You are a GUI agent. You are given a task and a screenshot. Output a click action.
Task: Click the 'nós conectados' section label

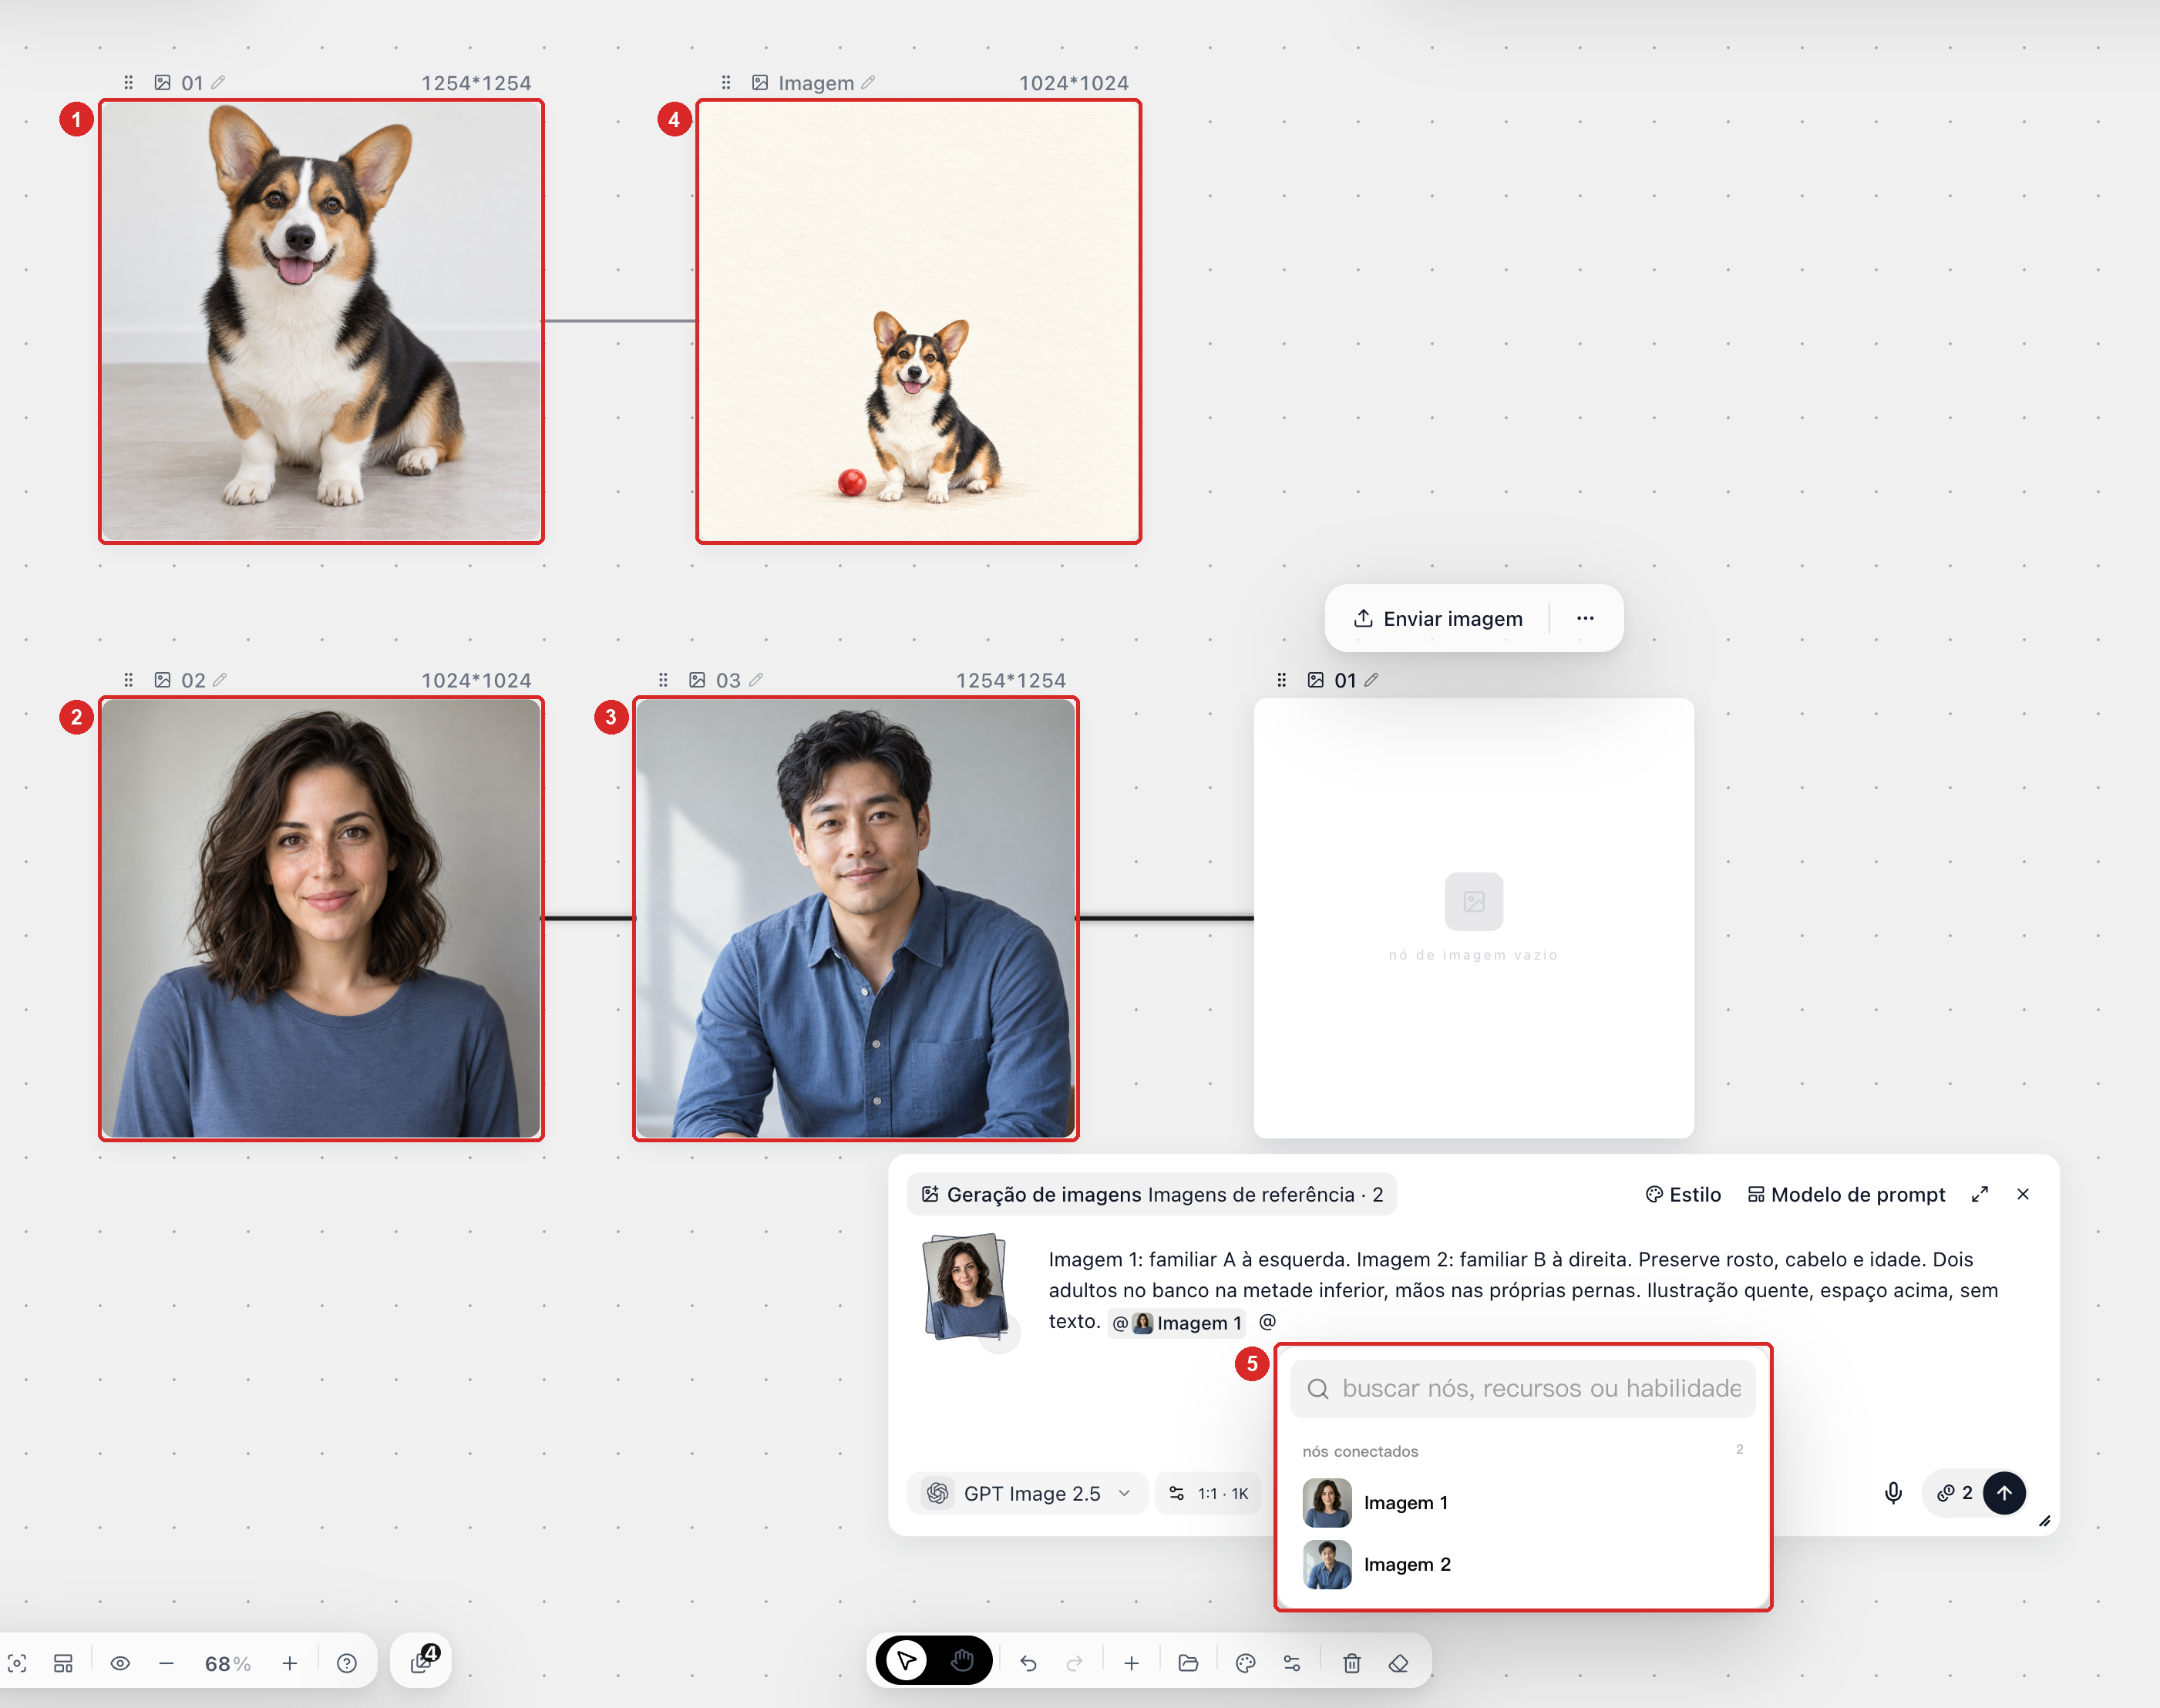[x=1360, y=1451]
